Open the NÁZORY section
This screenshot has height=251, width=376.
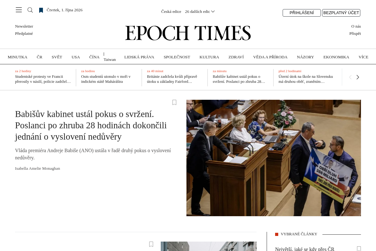(305, 57)
